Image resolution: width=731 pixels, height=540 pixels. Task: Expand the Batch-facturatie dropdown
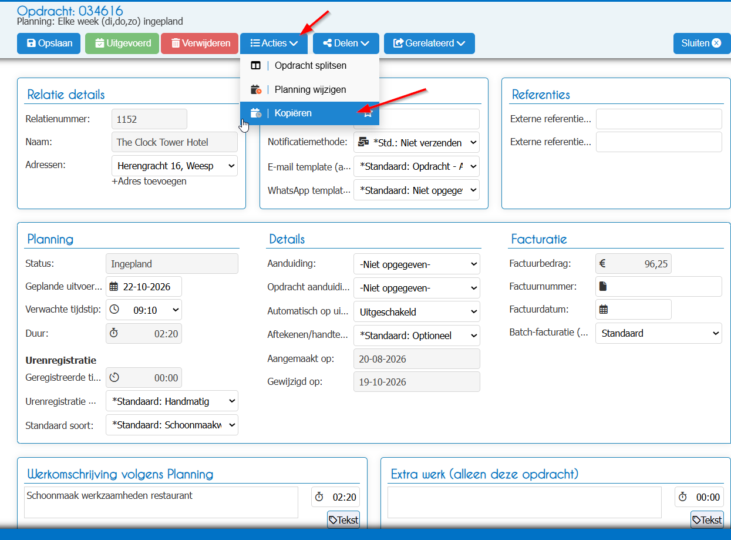659,333
